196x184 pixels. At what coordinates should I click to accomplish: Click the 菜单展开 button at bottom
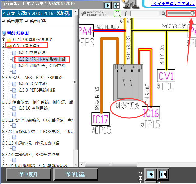click(29, 174)
